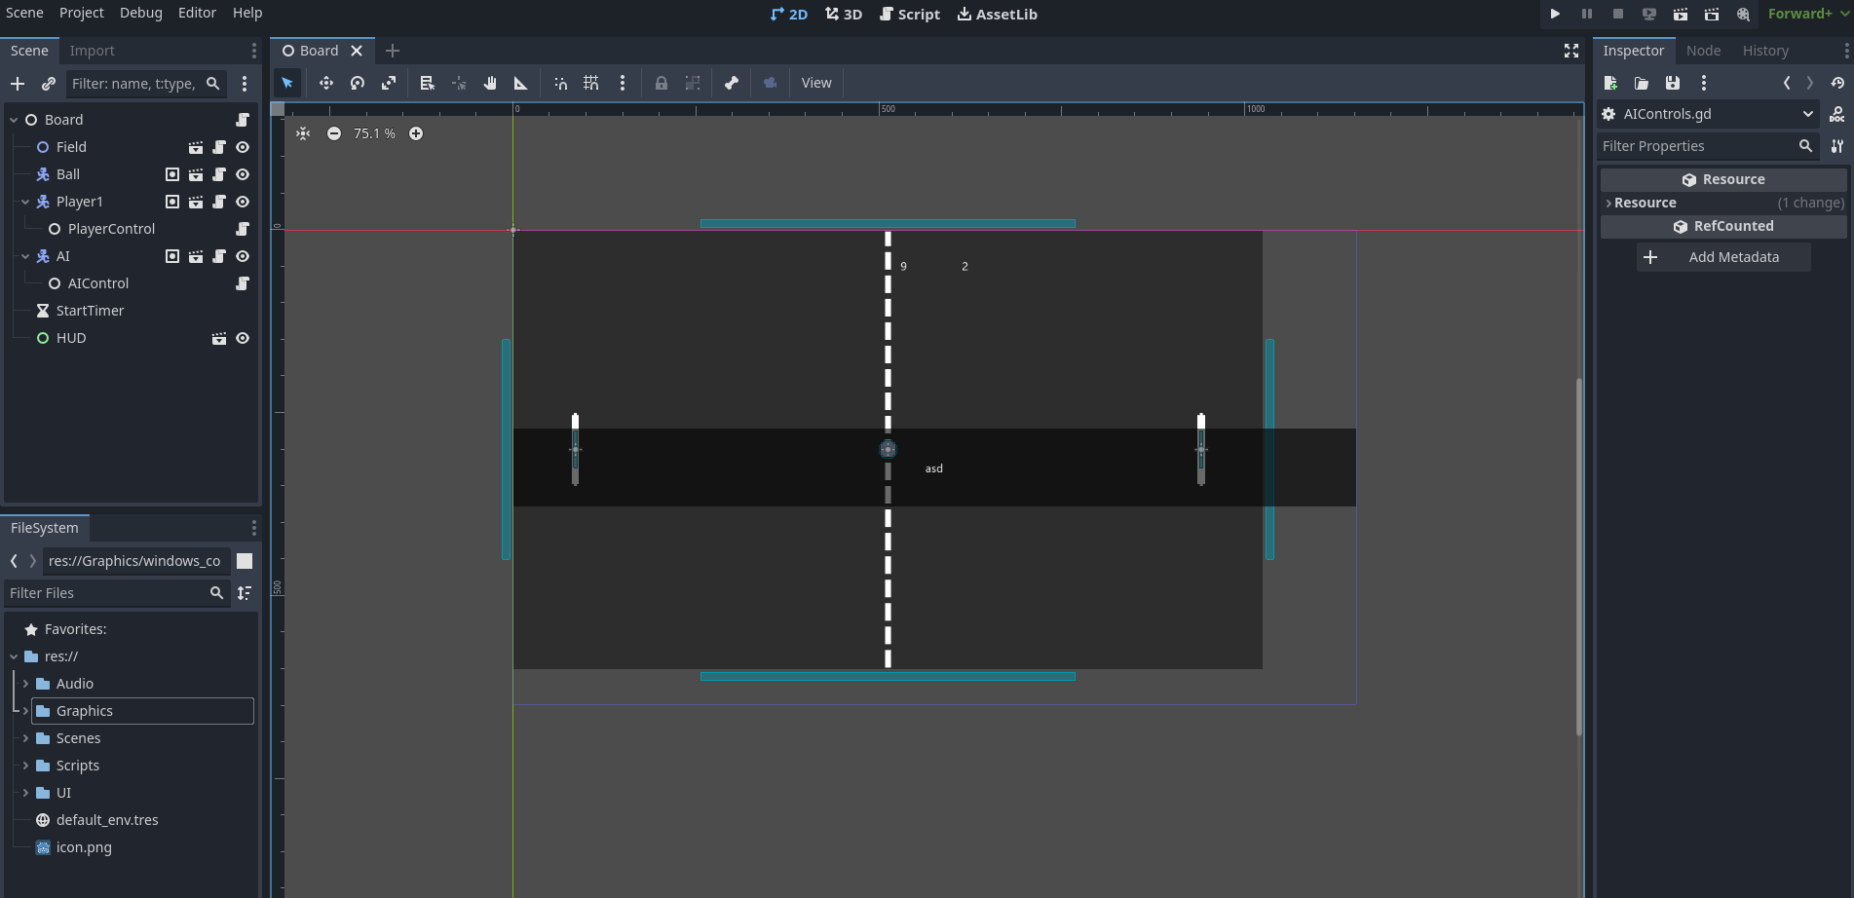Collapse the Player1 node tree

coord(25,202)
